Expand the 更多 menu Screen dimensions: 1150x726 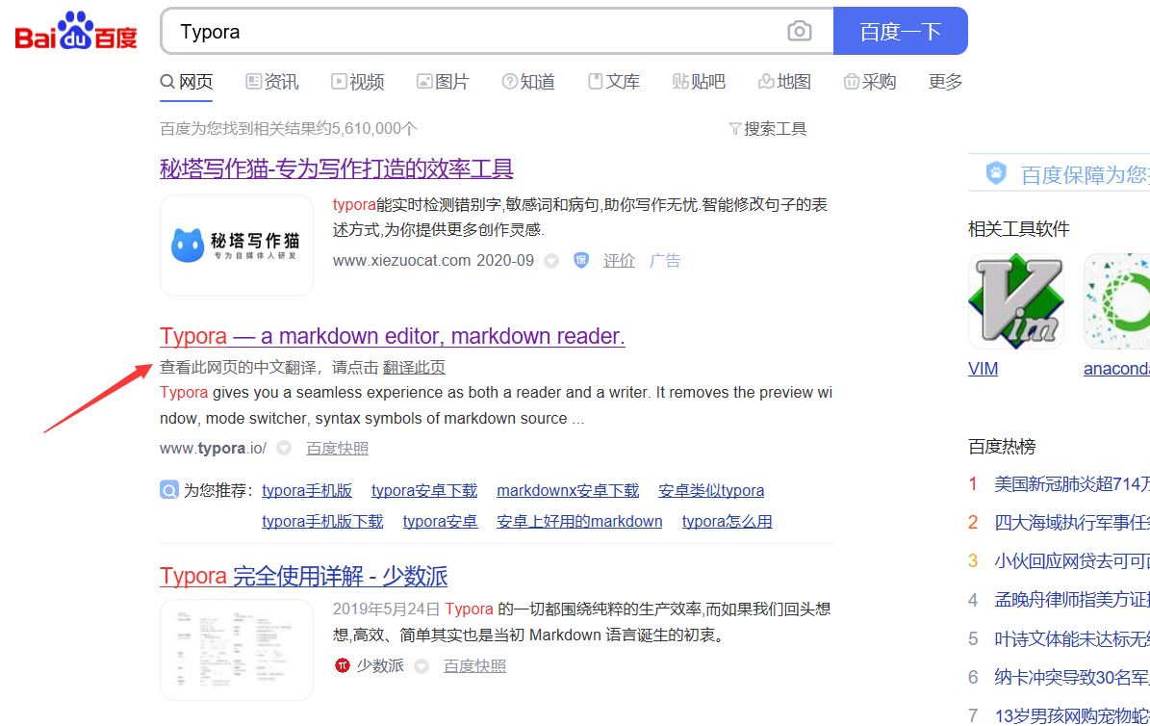click(x=945, y=82)
